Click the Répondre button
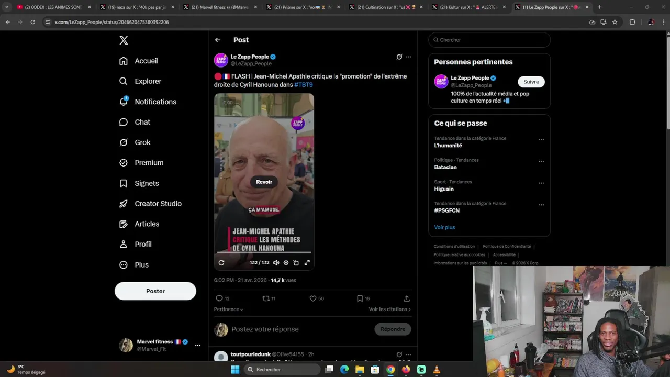This screenshot has width=670, height=377. [393, 329]
